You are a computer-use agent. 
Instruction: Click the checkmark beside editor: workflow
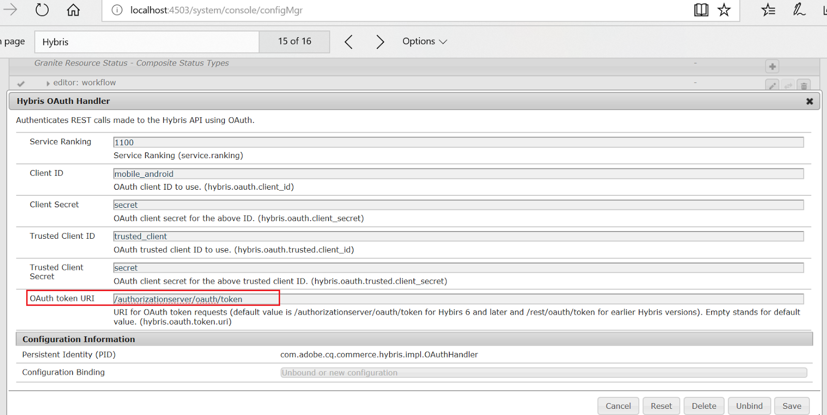(21, 83)
